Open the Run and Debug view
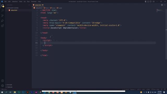 pos(3,21)
